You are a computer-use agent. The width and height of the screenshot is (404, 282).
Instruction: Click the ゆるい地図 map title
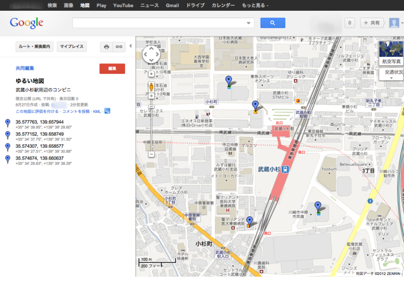(30, 81)
